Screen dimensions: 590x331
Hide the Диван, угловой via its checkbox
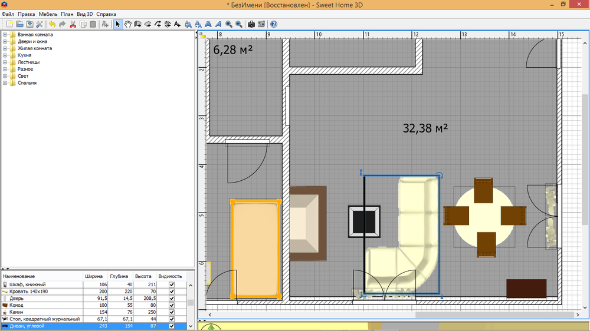[172, 326]
